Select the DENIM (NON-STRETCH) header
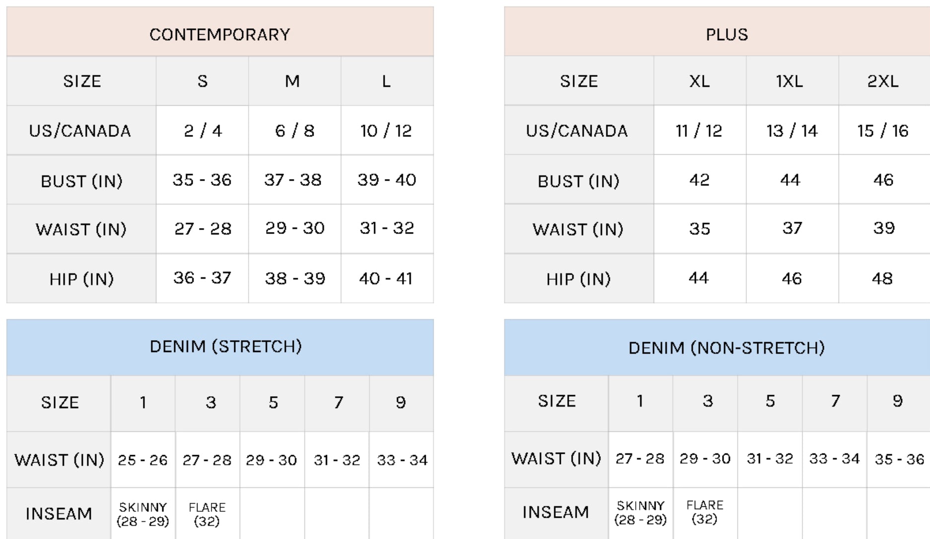This screenshot has height=539, width=930. pyautogui.click(x=717, y=347)
